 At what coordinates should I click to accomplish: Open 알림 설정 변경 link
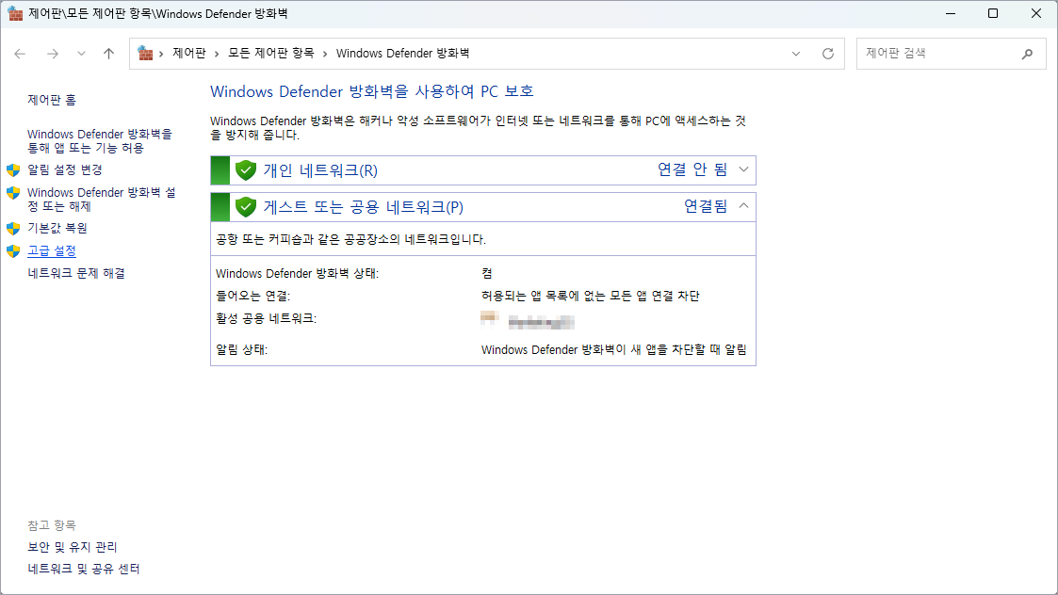[65, 169]
